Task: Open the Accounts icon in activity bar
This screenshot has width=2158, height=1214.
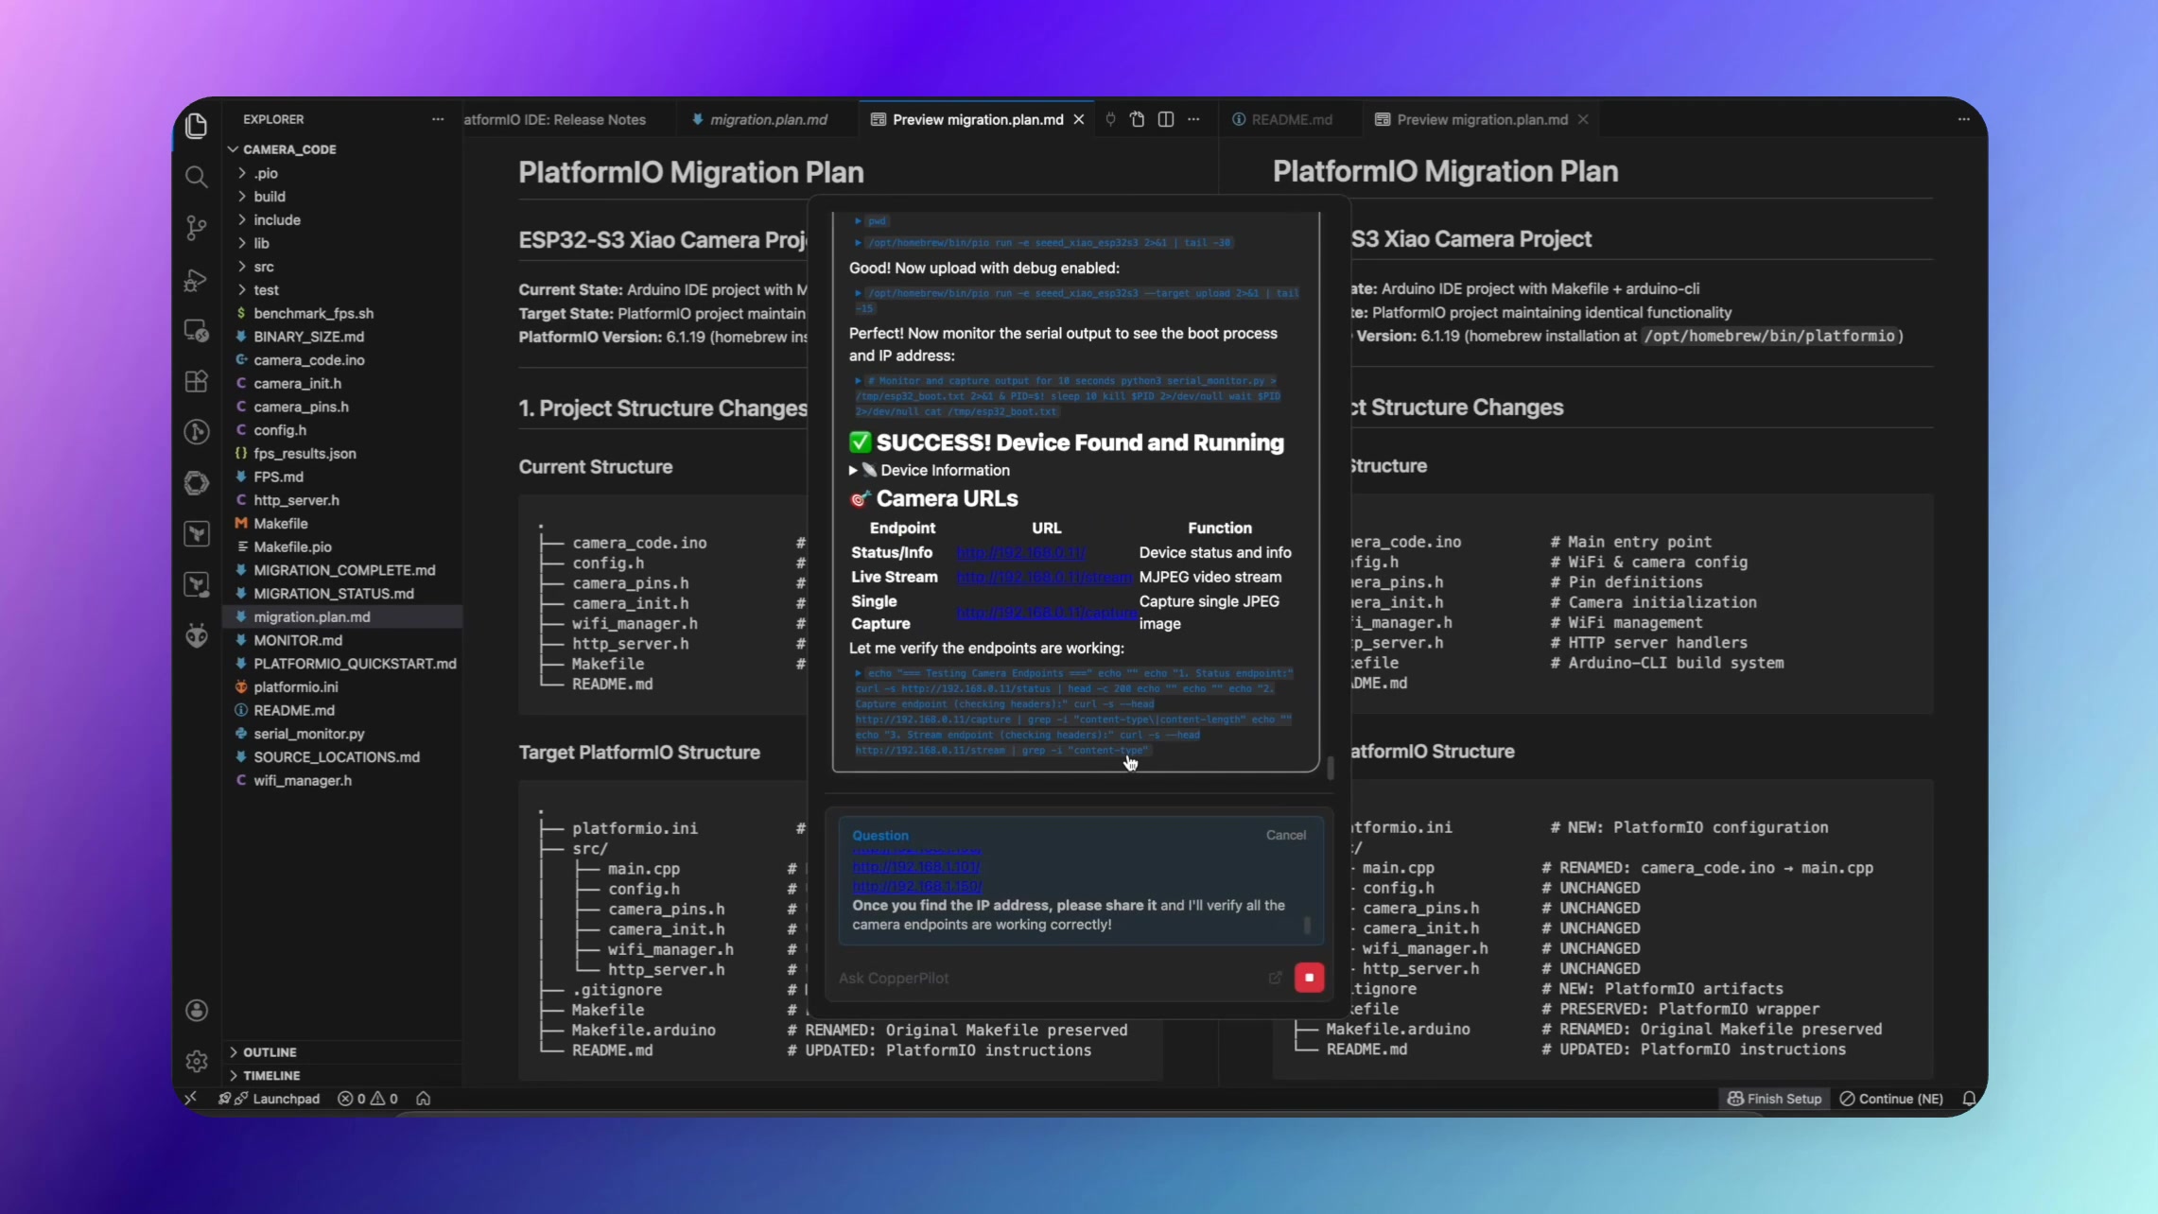Action: 197,1011
